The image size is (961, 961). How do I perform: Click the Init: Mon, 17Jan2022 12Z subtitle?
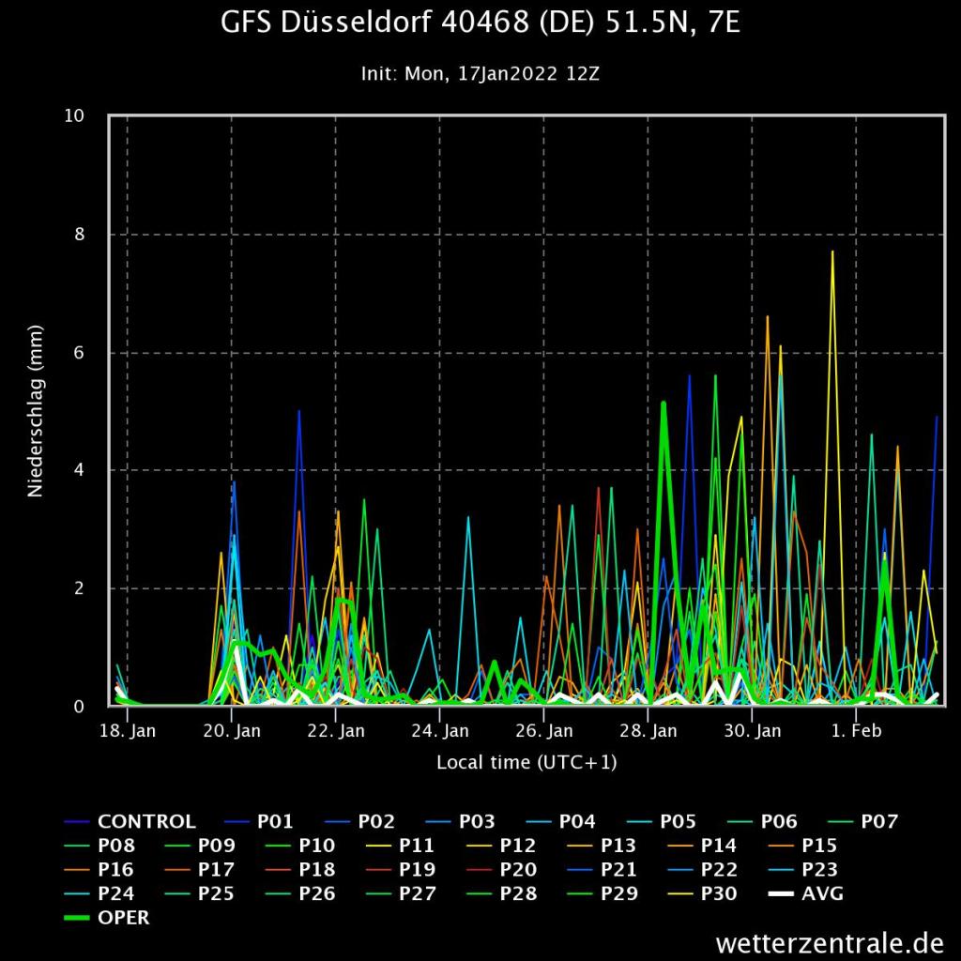click(480, 73)
